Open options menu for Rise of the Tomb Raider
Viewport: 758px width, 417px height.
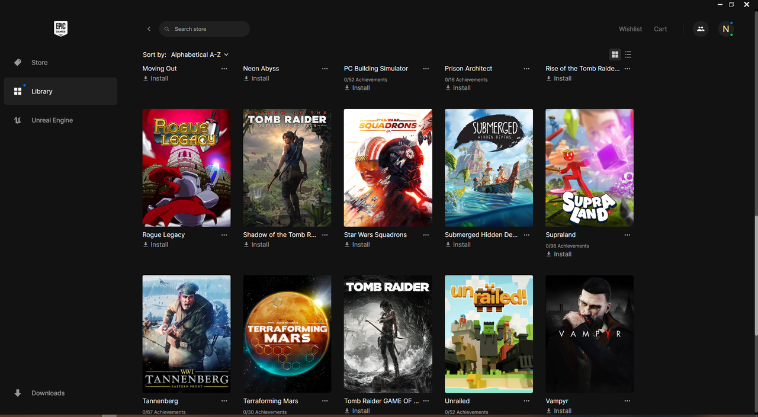(x=627, y=69)
